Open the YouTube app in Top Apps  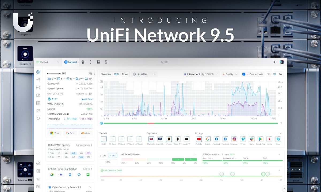(199, 139)
